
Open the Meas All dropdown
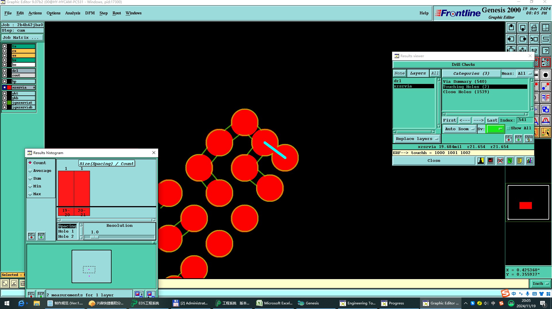pos(524,74)
